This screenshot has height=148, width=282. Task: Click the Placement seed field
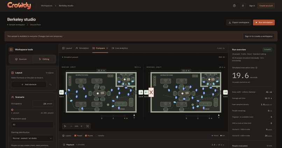[32, 125]
